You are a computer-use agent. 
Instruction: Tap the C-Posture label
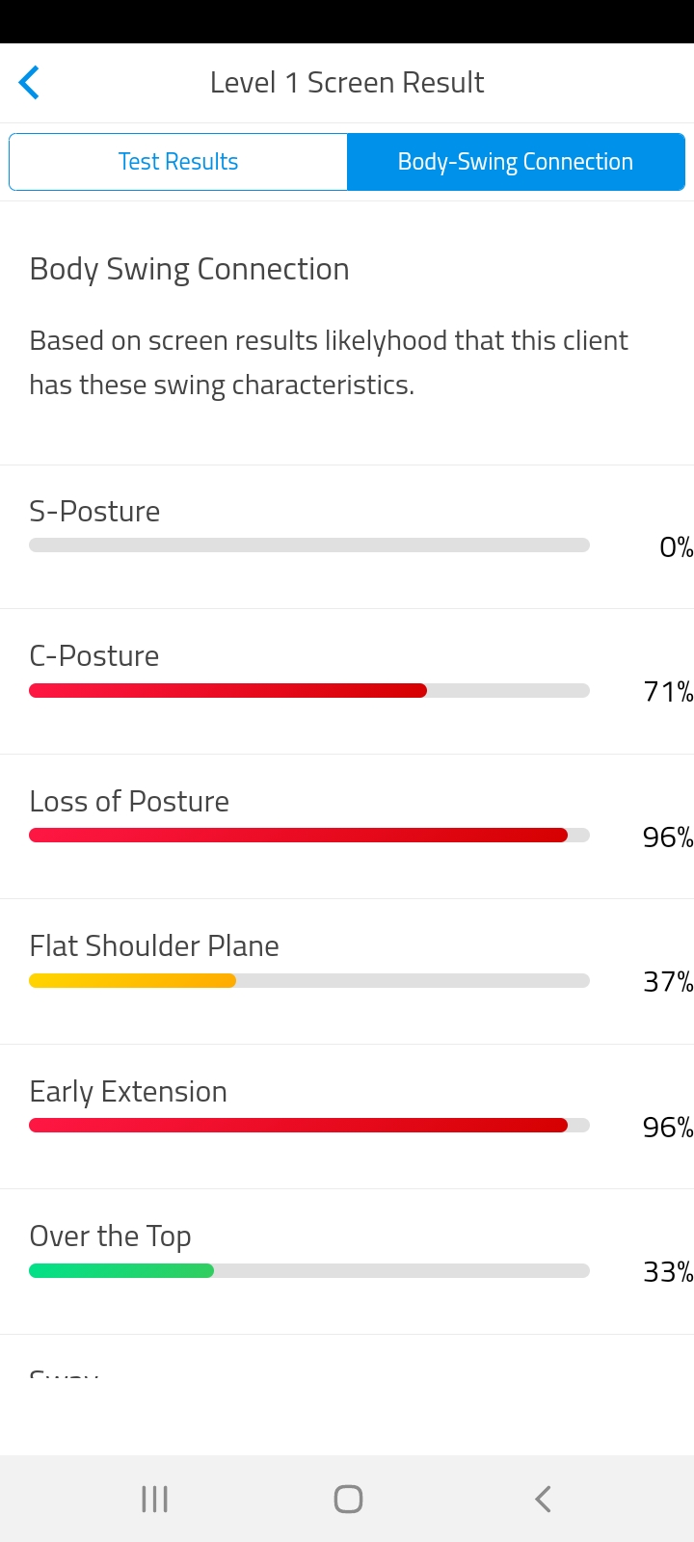tap(94, 656)
